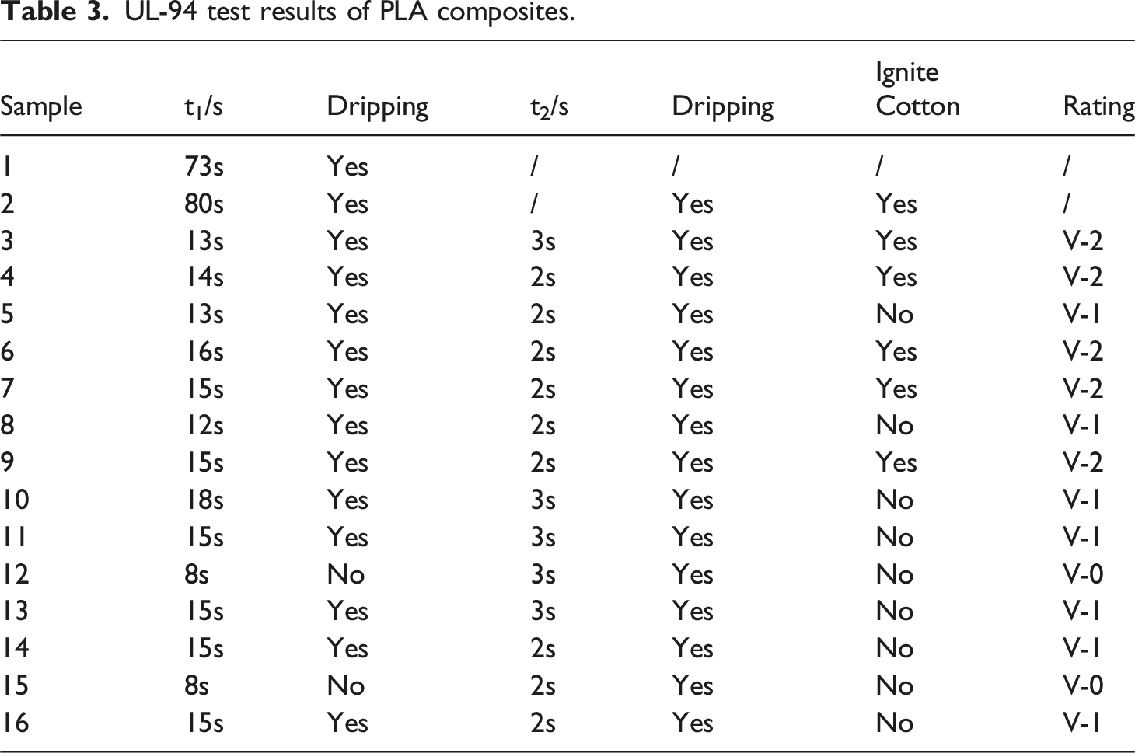This screenshot has height=753, width=1135.
Task: Click the t2/s column header
Action: point(549,106)
